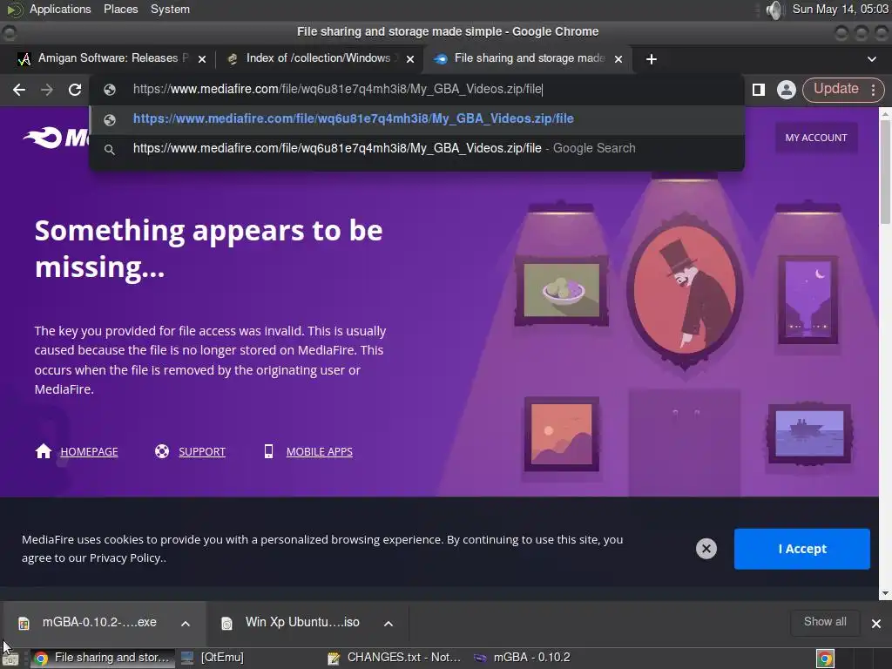The image size is (892, 669).
Task: Click the volume speaker icon in panel
Action: coord(774,10)
